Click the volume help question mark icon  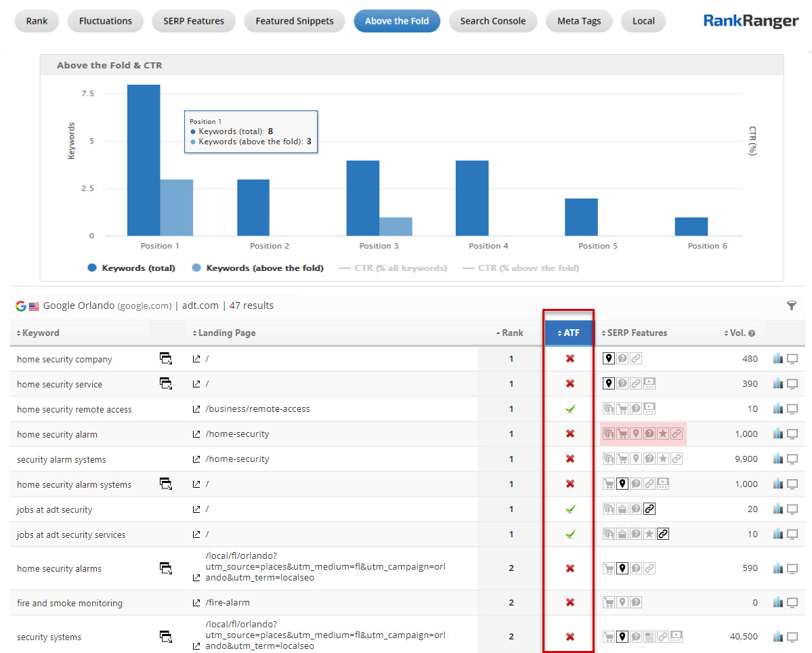coord(752,333)
